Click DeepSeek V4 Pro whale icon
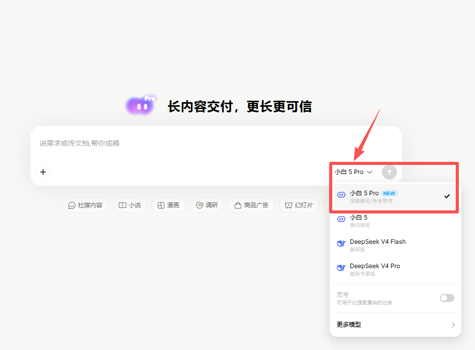The image size is (475, 350). (341, 268)
